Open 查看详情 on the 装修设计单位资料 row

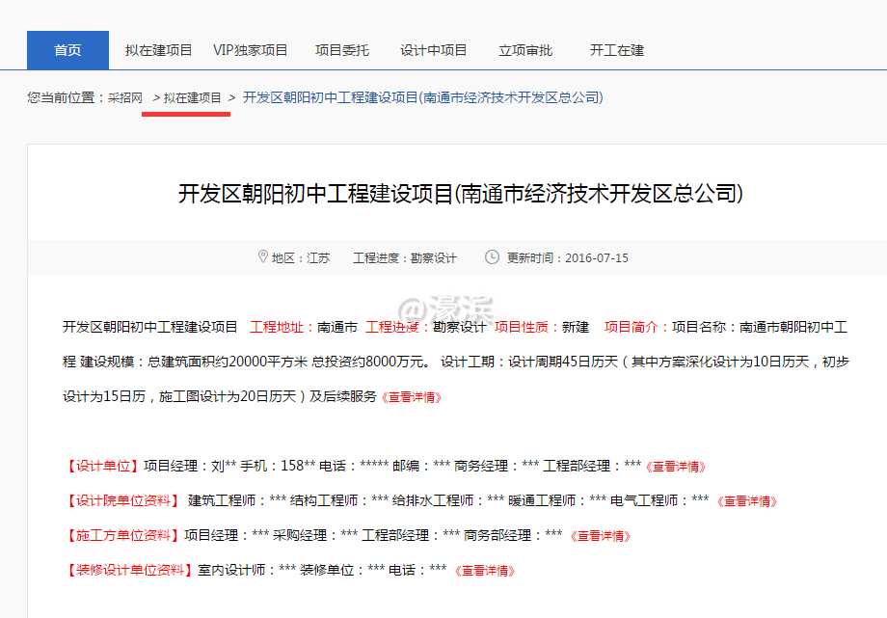click(486, 570)
